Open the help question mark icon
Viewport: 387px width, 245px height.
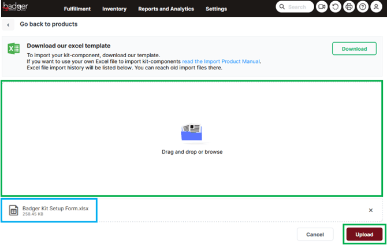pos(363,8)
